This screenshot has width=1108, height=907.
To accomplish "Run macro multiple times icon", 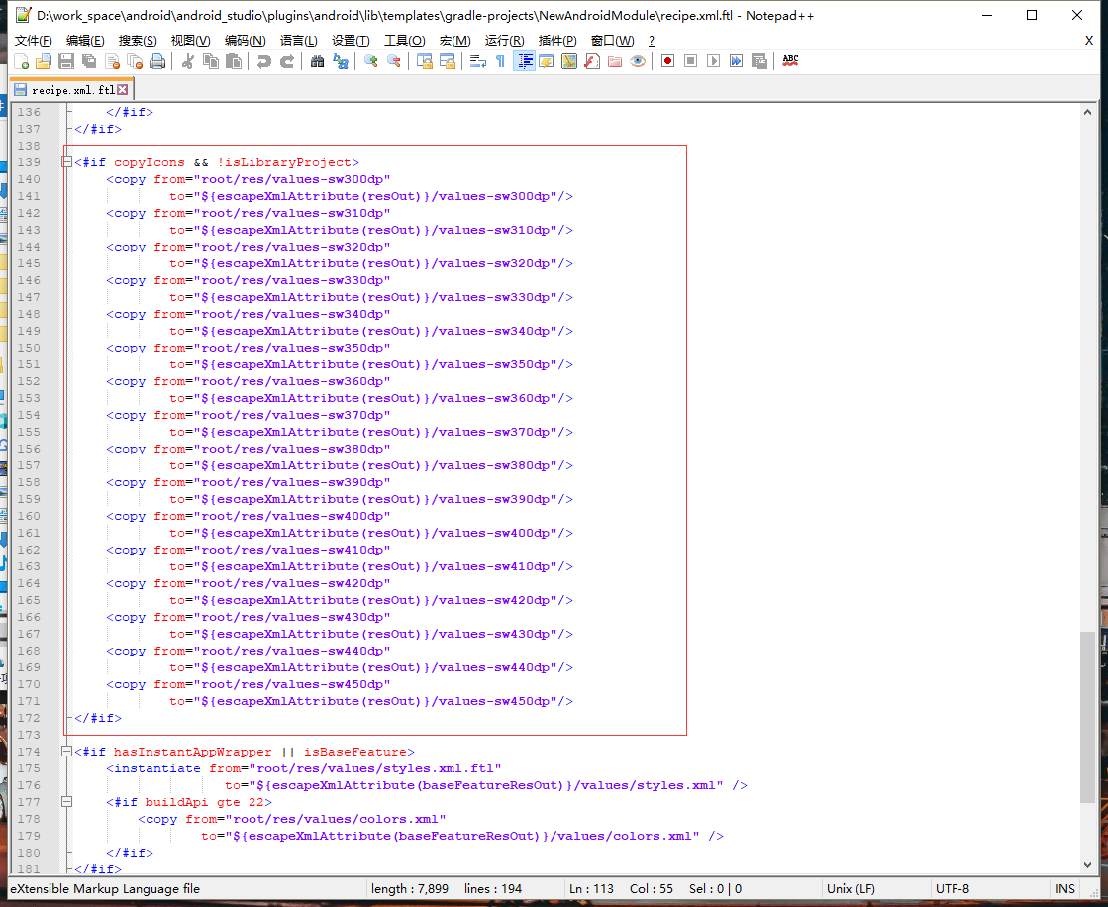I will coord(736,62).
